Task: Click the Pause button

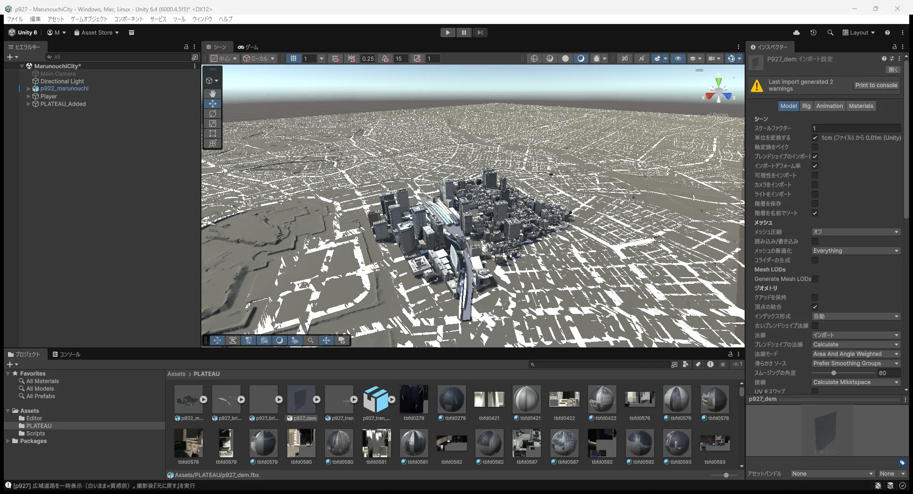Action: coord(464,33)
